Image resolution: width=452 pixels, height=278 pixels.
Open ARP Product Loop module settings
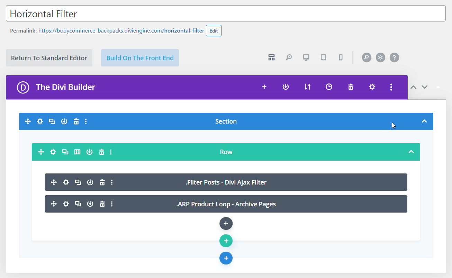[66, 204]
